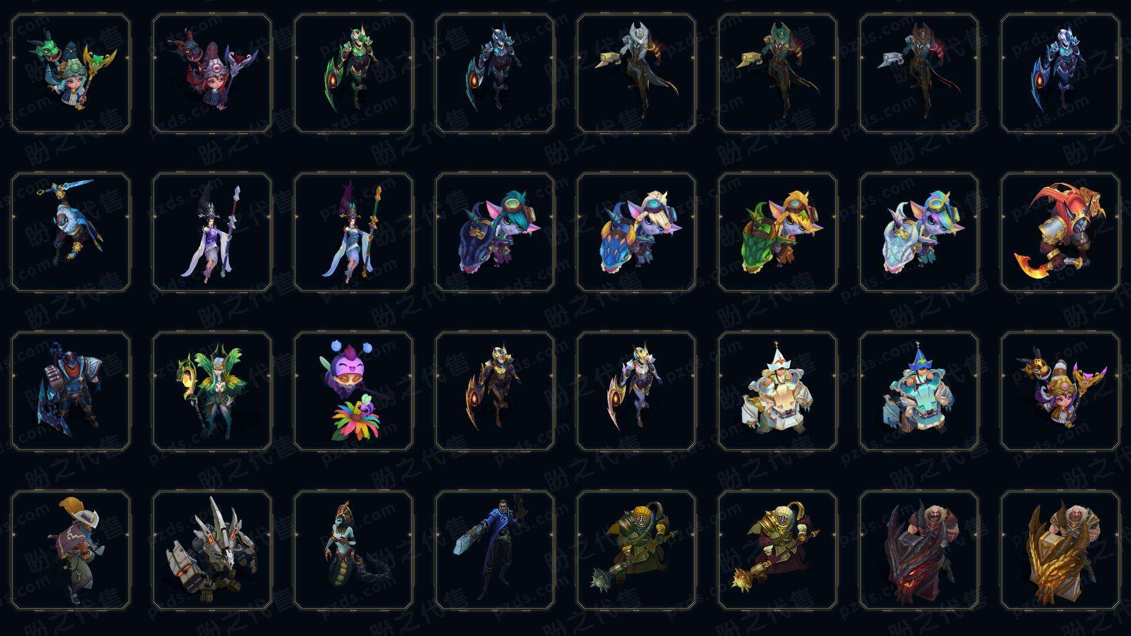Choose the pastel rainbow Yuumi chroma tile
The width and height of the screenshot is (1131, 636).
point(919,232)
